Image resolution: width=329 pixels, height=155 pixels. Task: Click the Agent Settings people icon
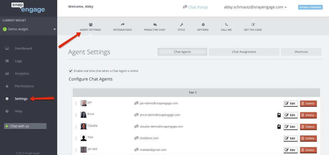coord(90,25)
